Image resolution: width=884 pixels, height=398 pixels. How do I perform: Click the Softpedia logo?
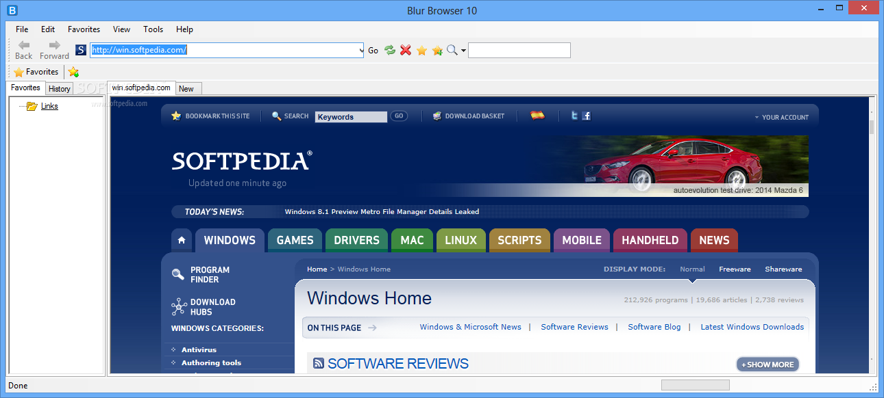[x=242, y=161]
